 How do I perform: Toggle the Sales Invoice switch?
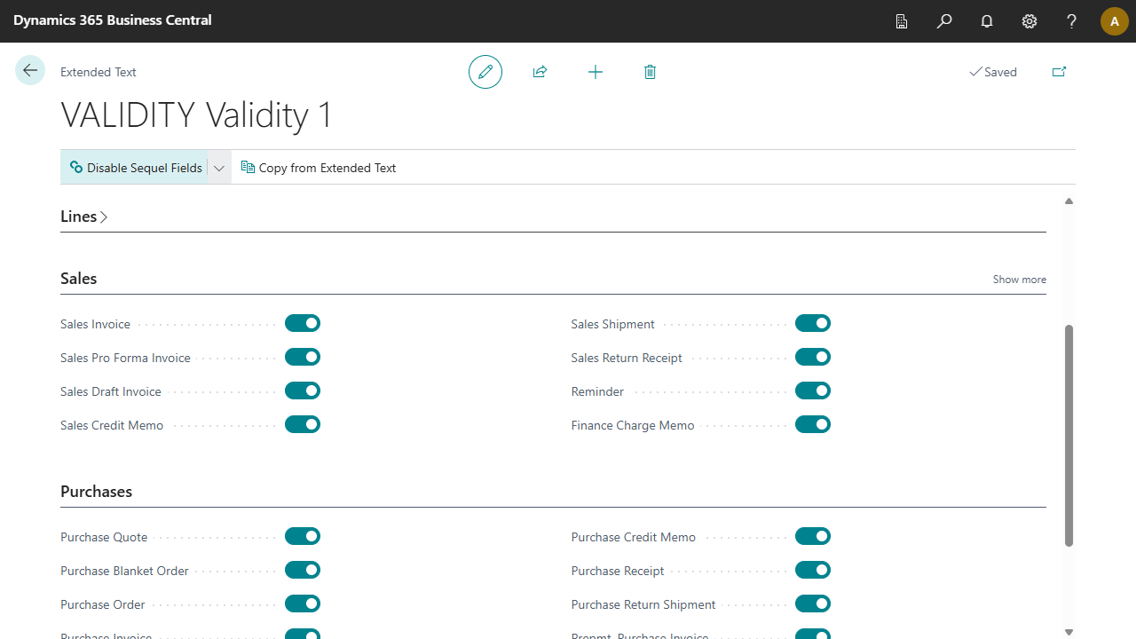303,324
